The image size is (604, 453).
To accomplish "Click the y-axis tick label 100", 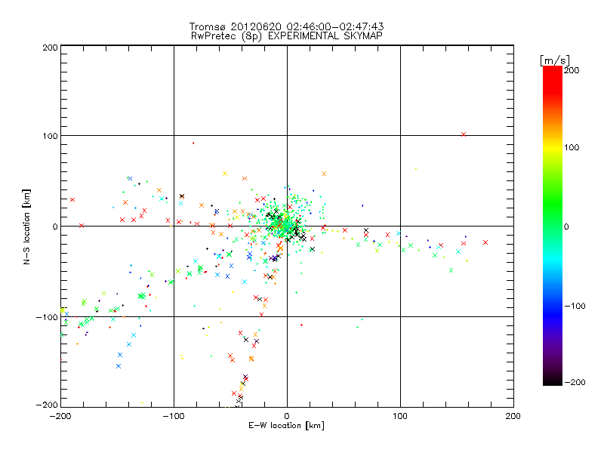I will pyautogui.click(x=48, y=136).
